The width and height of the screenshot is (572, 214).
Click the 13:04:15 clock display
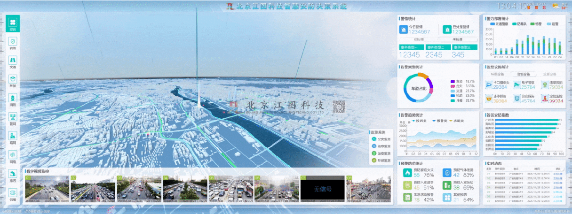[511, 6]
